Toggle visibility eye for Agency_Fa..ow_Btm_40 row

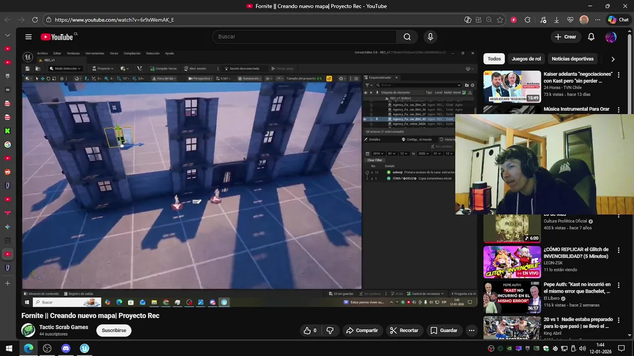click(366, 119)
